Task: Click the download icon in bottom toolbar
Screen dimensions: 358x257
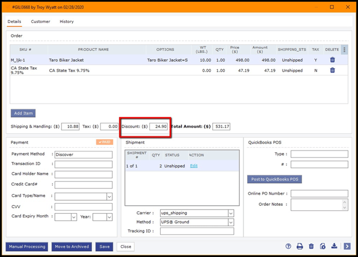Action: pyautogui.click(x=334, y=246)
